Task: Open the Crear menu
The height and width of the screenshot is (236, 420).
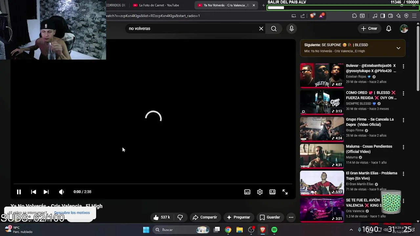Action: pos(369,29)
